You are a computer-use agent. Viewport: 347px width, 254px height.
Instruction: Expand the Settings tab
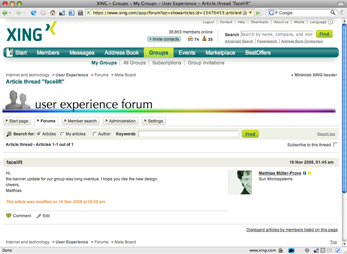(x=154, y=121)
